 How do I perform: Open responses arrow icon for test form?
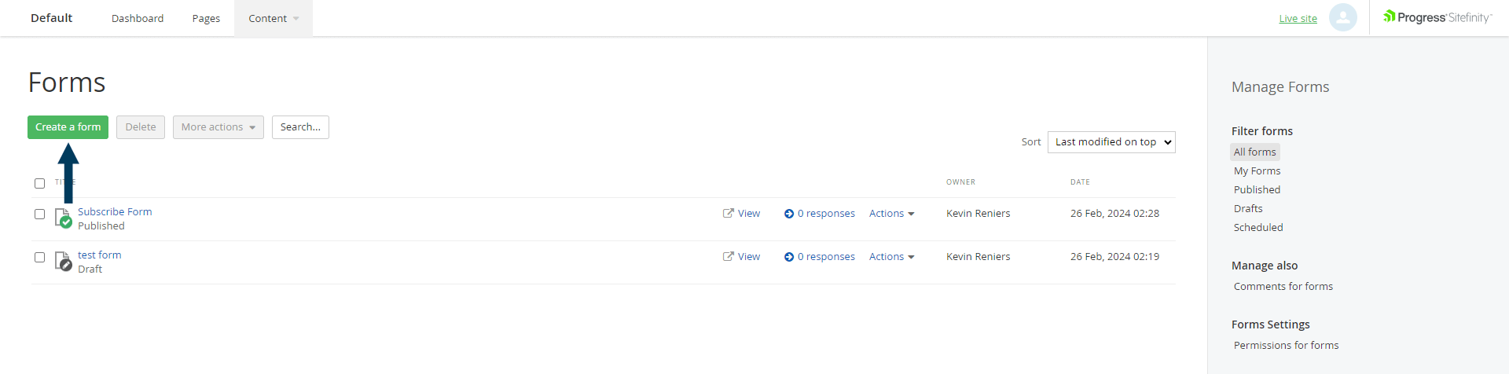(789, 257)
